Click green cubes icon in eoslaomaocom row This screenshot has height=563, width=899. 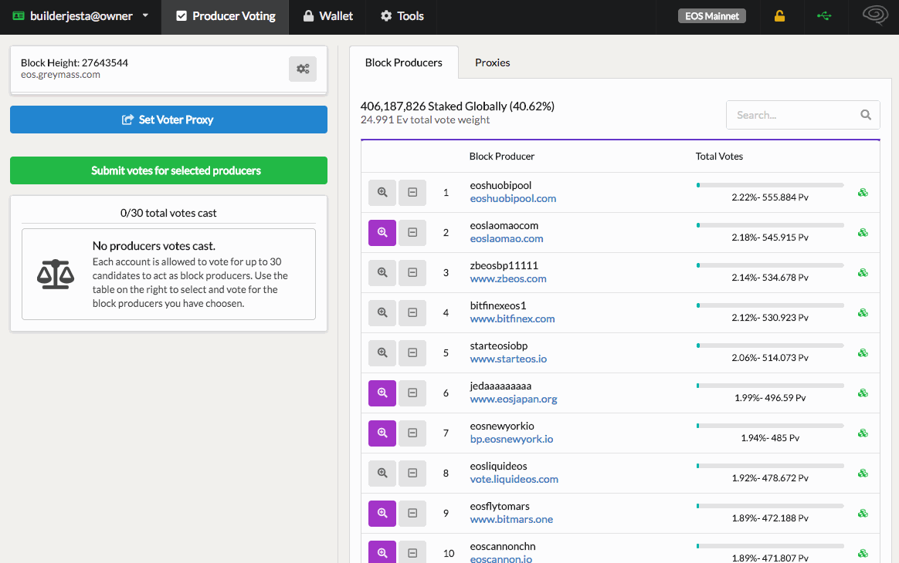tap(862, 233)
